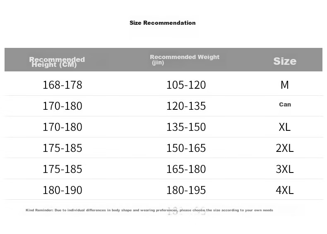Click the XL size cell
Viewport: 327px width, 234px height.
tap(285, 127)
